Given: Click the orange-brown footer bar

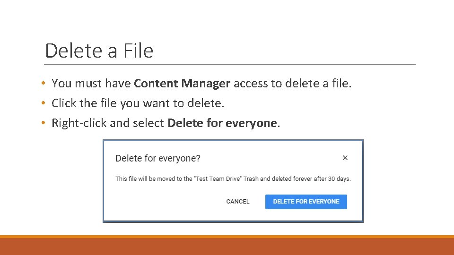Looking at the screenshot, I should point(227,246).
